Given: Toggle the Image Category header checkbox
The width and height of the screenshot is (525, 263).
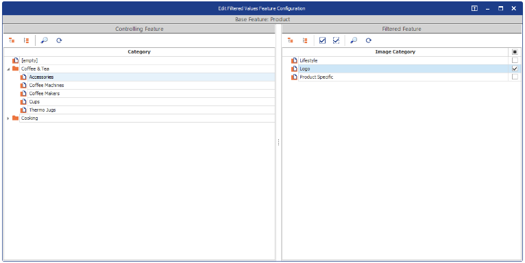Looking at the screenshot, I should (x=515, y=52).
